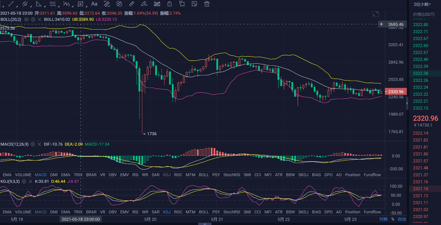Screen dimensions: 441x225
Task: Select the trend line drawing tool
Action: click(x=11, y=4)
